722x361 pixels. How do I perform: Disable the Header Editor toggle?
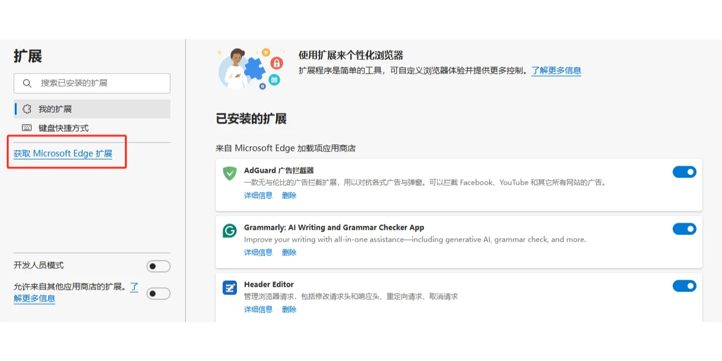tap(684, 286)
